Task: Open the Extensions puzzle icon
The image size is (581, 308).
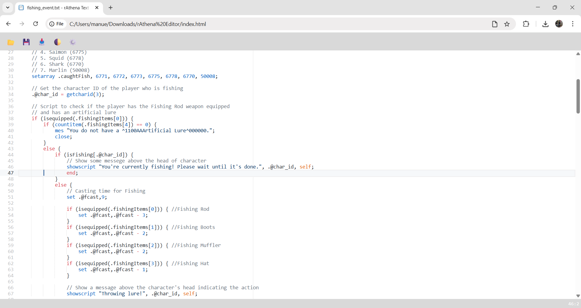Action: point(526,24)
